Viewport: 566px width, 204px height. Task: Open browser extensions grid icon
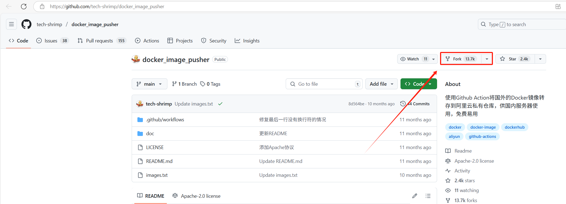click(x=558, y=7)
